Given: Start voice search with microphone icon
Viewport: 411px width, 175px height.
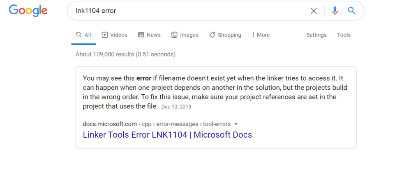Looking at the screenshot, I should tap(335, 11).
